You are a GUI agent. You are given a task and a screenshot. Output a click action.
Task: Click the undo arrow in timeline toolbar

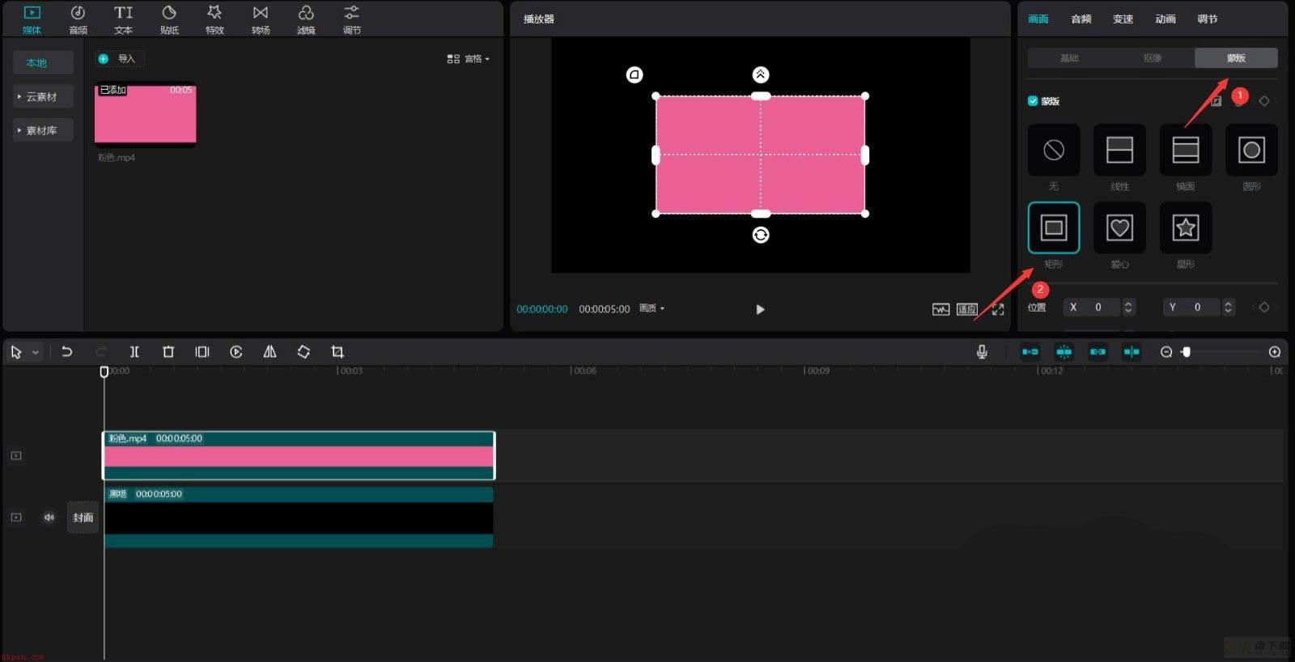(x=67, y=351)
